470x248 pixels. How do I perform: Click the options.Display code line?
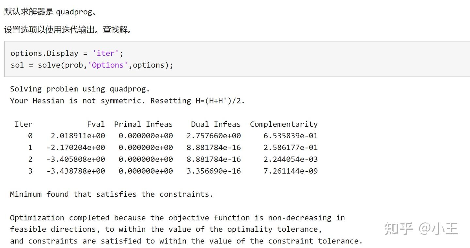67,53
